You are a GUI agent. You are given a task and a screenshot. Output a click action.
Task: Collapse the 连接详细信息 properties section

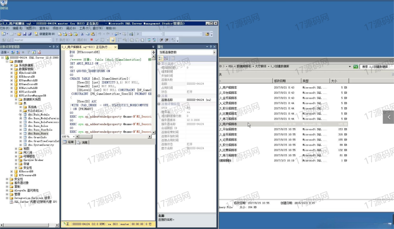[x=159, y=104]
